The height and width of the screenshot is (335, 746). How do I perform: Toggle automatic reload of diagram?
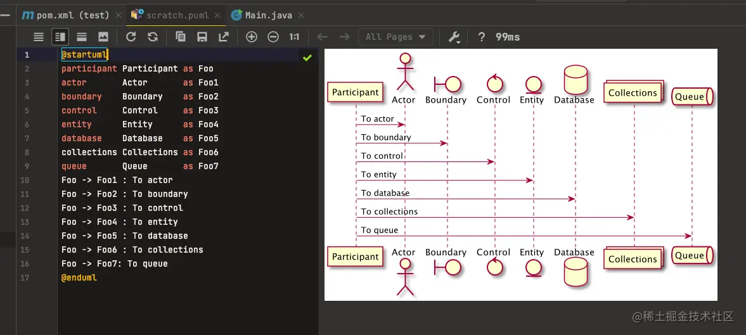153,37
